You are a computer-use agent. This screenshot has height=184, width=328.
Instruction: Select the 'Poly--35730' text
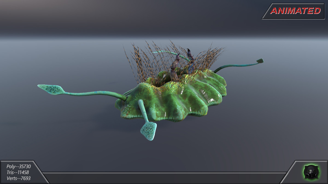19,166
